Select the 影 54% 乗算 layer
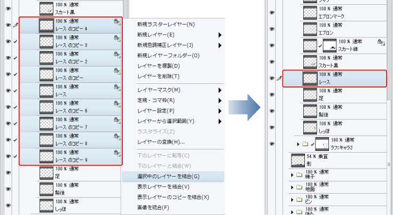The image size is (393, 215). point(337,160)
